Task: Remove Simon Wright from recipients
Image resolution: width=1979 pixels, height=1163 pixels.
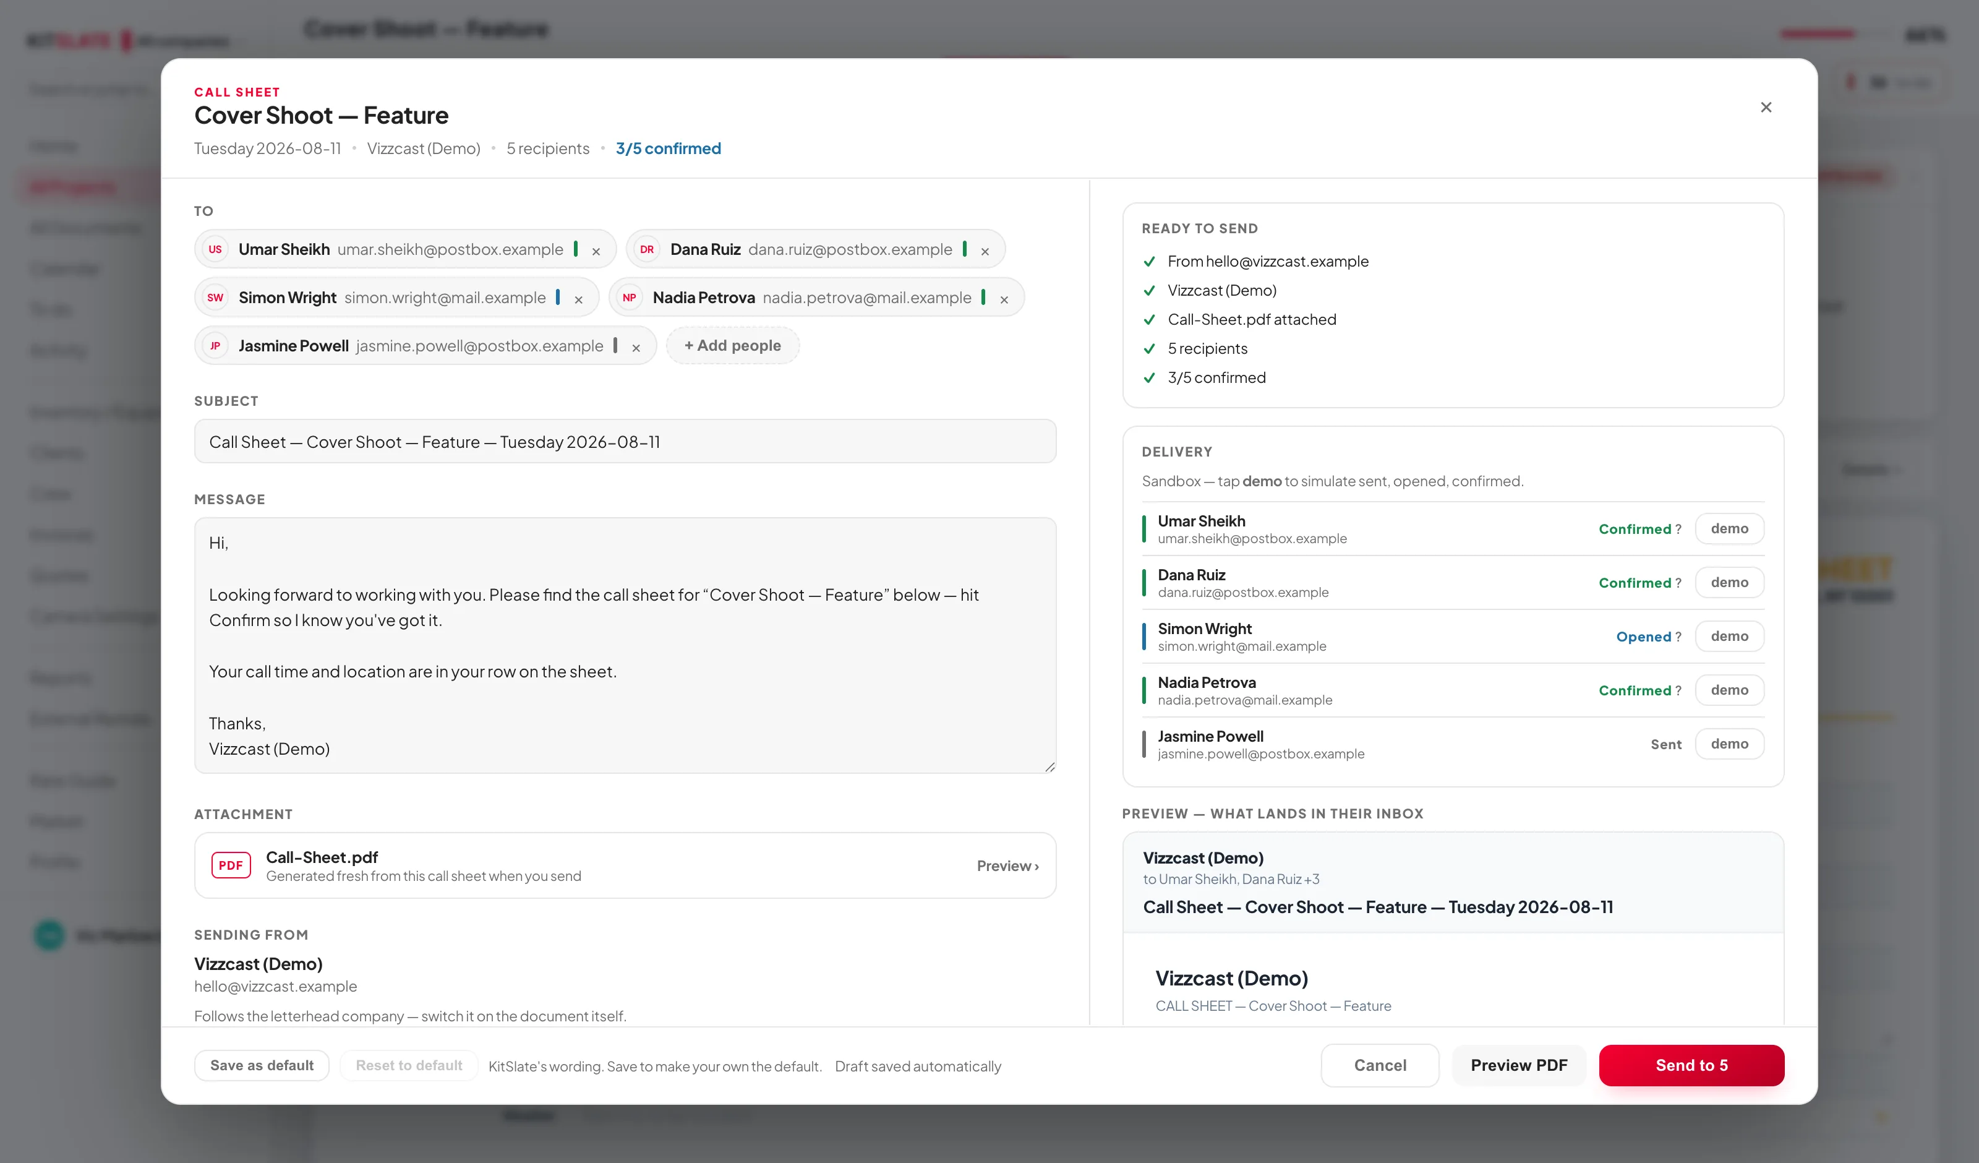Action: coord(579,299)
